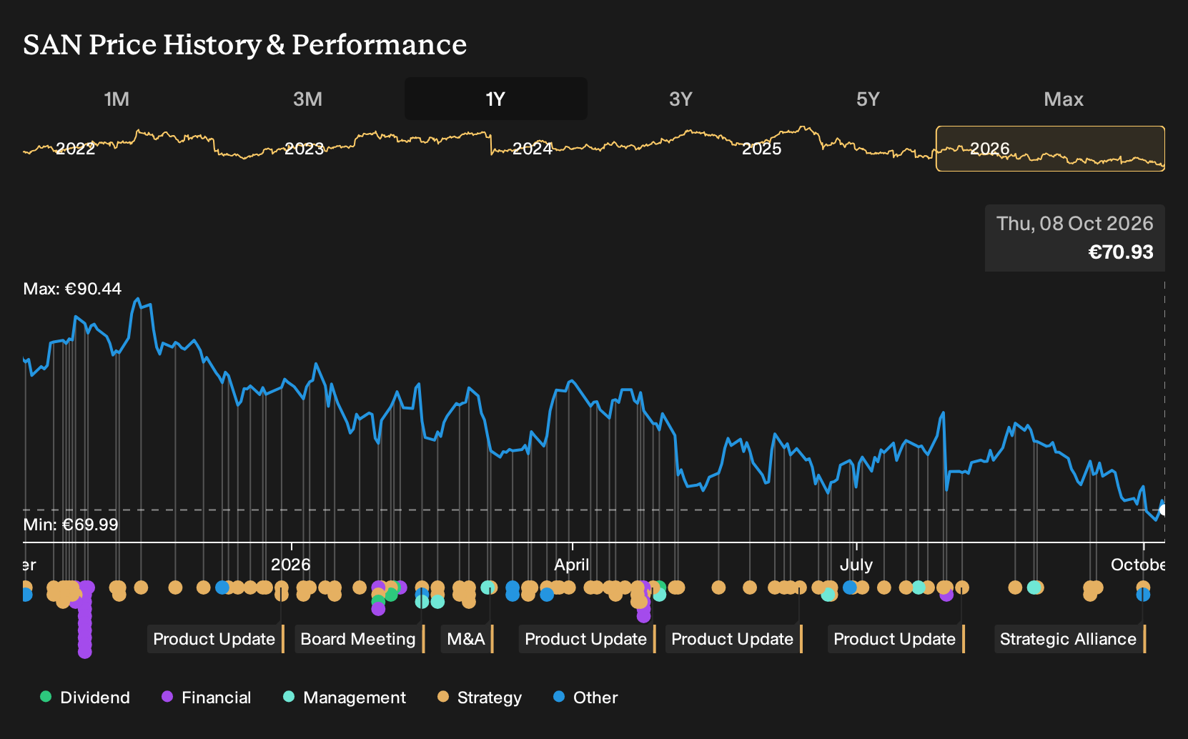Switch to the 3Y time range
Image resolution: width=1188 pixels, height=739 pixels.
(680, 99)
